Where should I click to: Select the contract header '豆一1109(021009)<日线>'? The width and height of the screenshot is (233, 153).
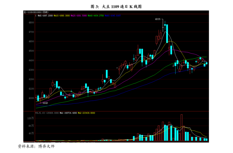pos(36,12)
